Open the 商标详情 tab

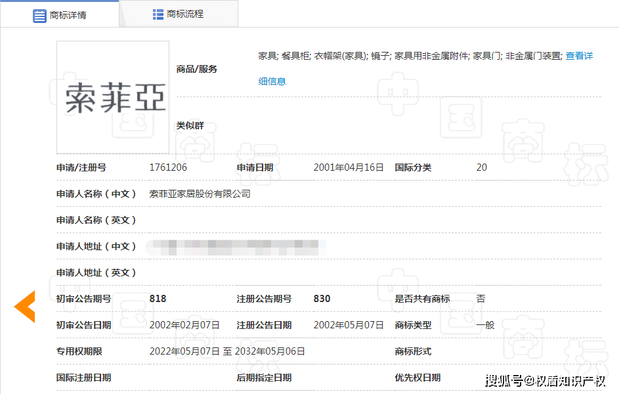[x=60, y=15]
